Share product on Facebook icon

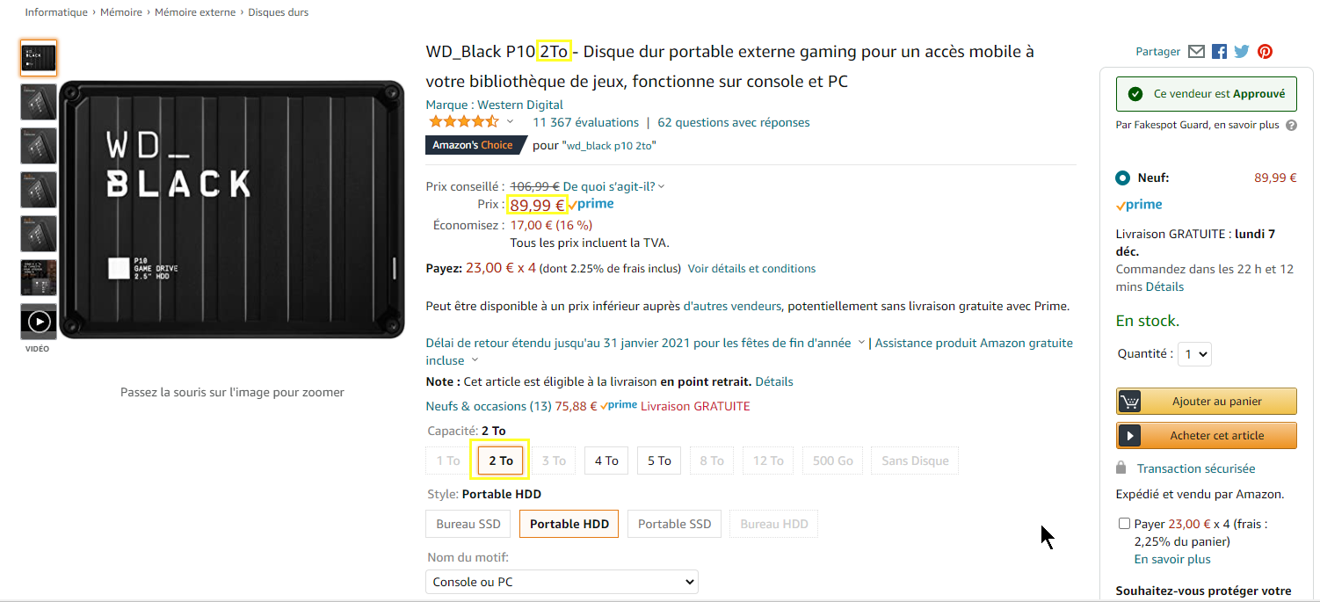click(1219, 52)
